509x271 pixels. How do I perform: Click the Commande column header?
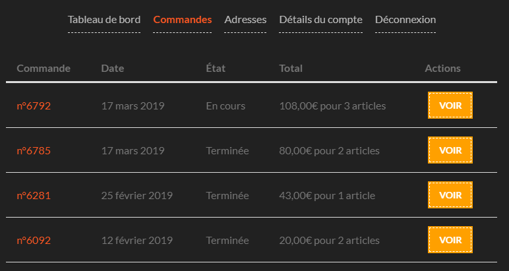[44, 68]
